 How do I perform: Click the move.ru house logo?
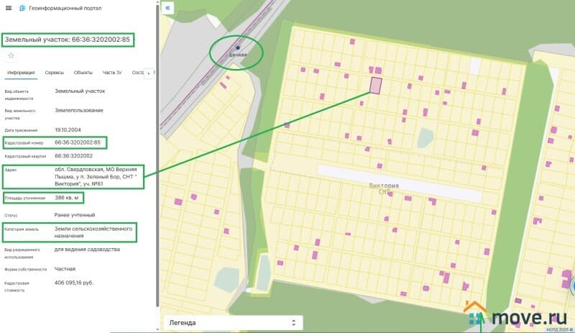(474, 314)
